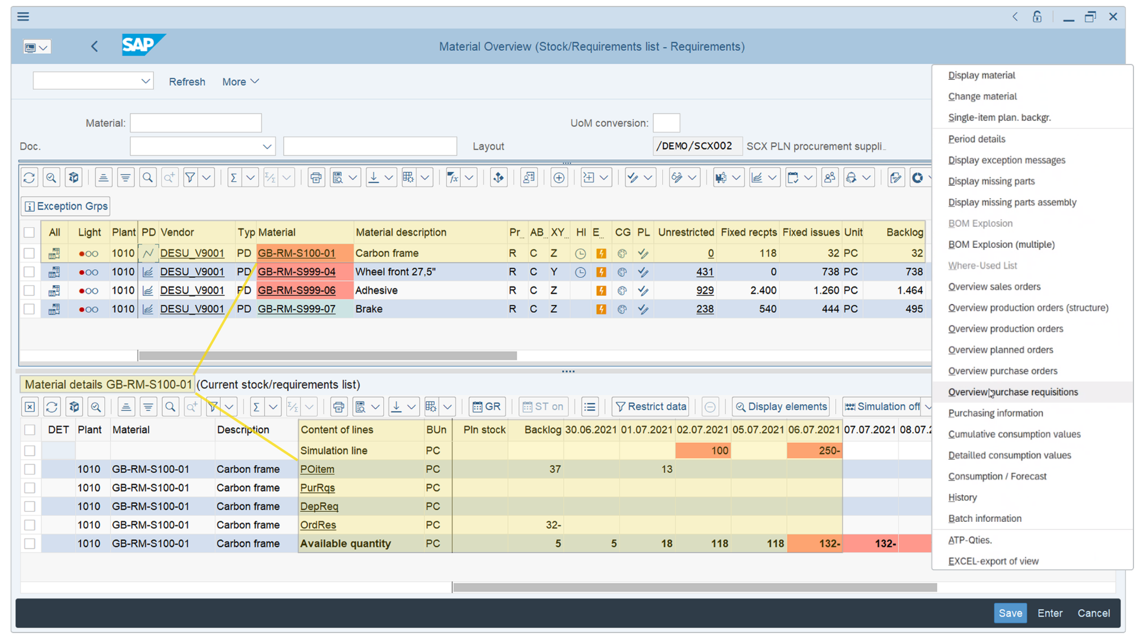Screen dimensions: 1137x639
Task: Click the Sum totals icon
Action: click(234, 177)
